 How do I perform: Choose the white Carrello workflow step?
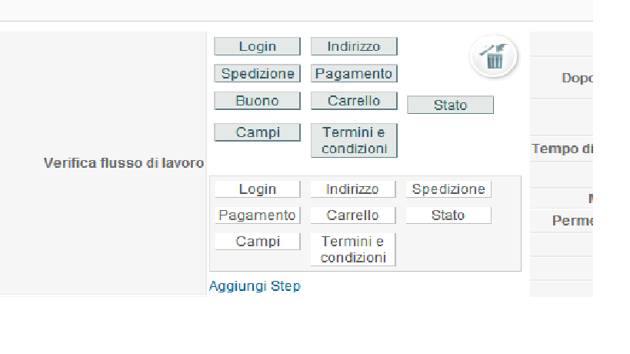pos(352,215)
